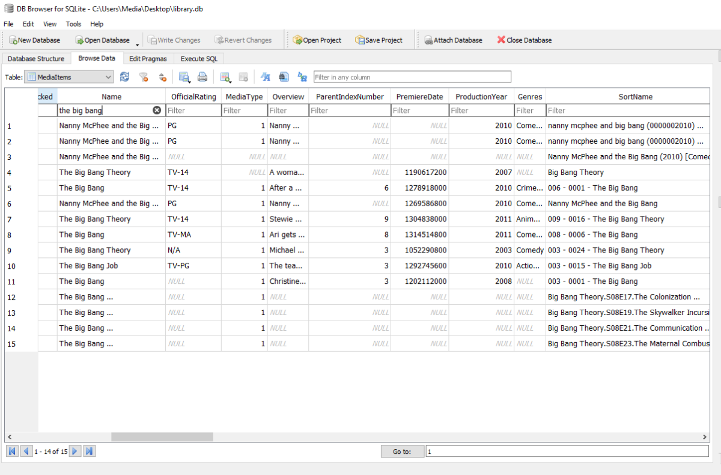The width and height of the screenshot is (721, 475).
Task: Click the ProductionYear column header
Action: (481, 97)
